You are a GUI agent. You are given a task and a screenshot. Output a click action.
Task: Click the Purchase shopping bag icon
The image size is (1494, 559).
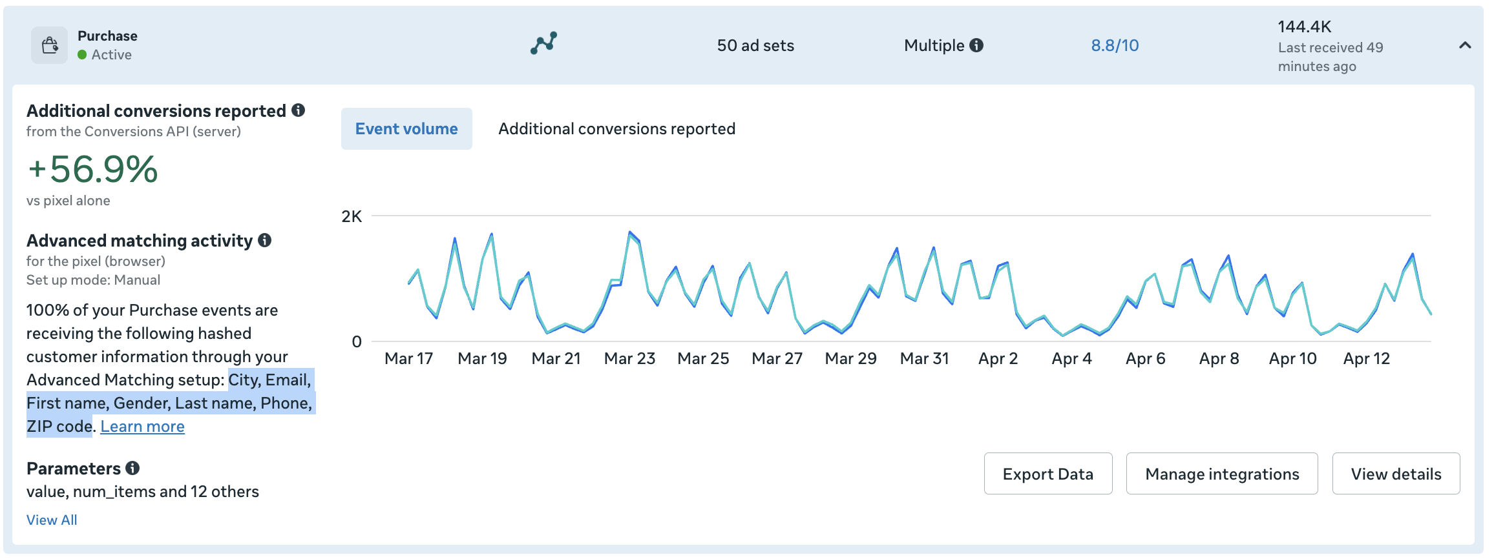50,45
